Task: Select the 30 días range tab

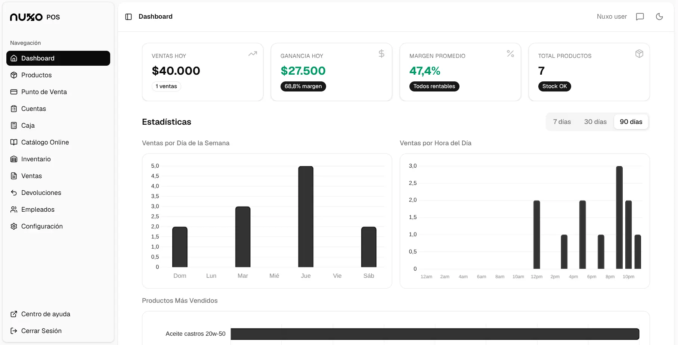Action: [595, 122]
